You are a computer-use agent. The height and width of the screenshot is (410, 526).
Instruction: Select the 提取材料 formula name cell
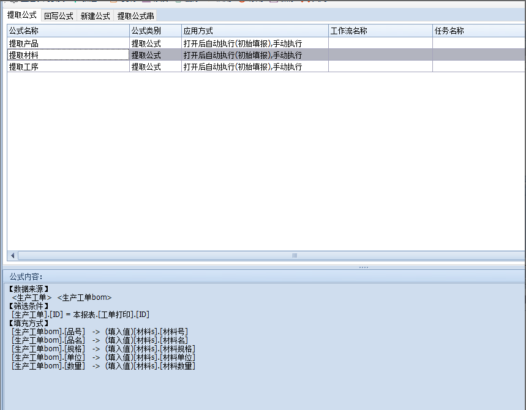pos(67,55)
